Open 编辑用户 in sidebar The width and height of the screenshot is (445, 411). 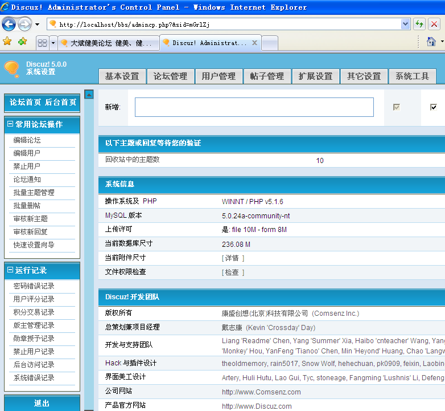(x=27, y=153)
